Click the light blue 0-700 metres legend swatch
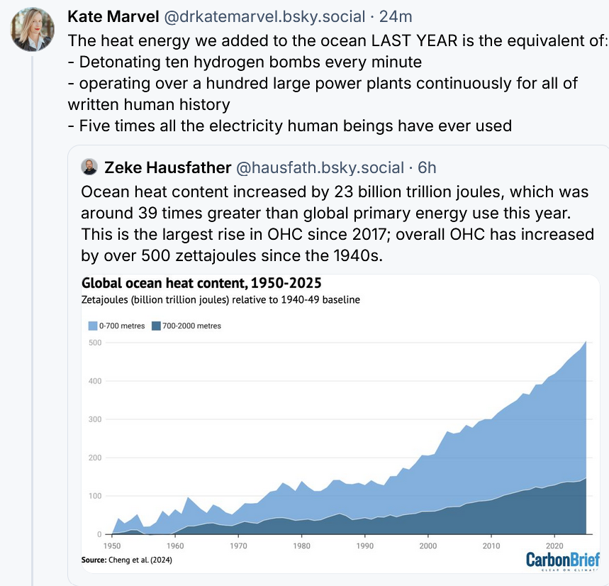The image size is (609, 586). 92,326
